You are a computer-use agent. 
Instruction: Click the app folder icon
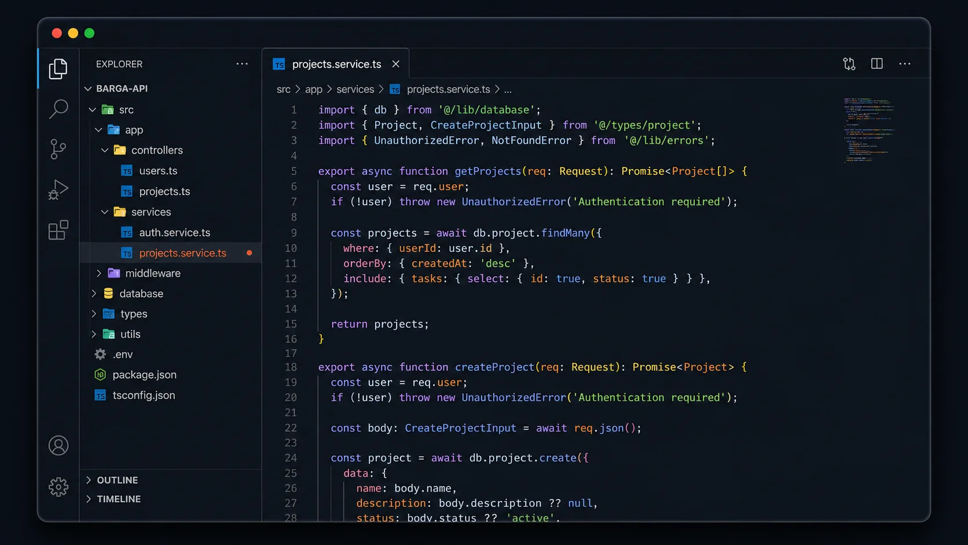(x=113, y=130)
